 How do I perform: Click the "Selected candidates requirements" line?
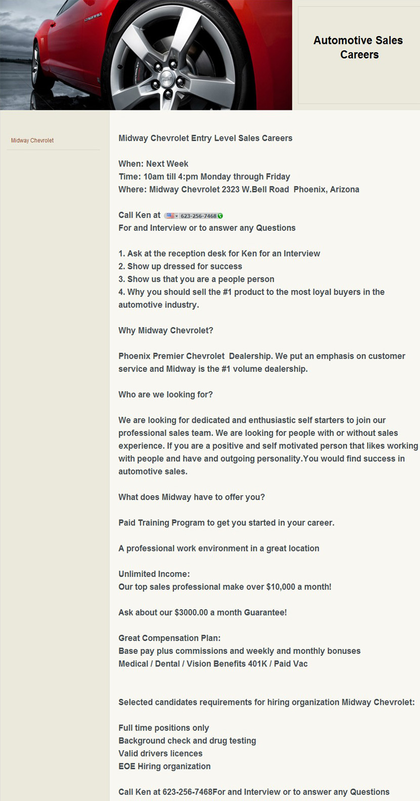click(267, 702)
